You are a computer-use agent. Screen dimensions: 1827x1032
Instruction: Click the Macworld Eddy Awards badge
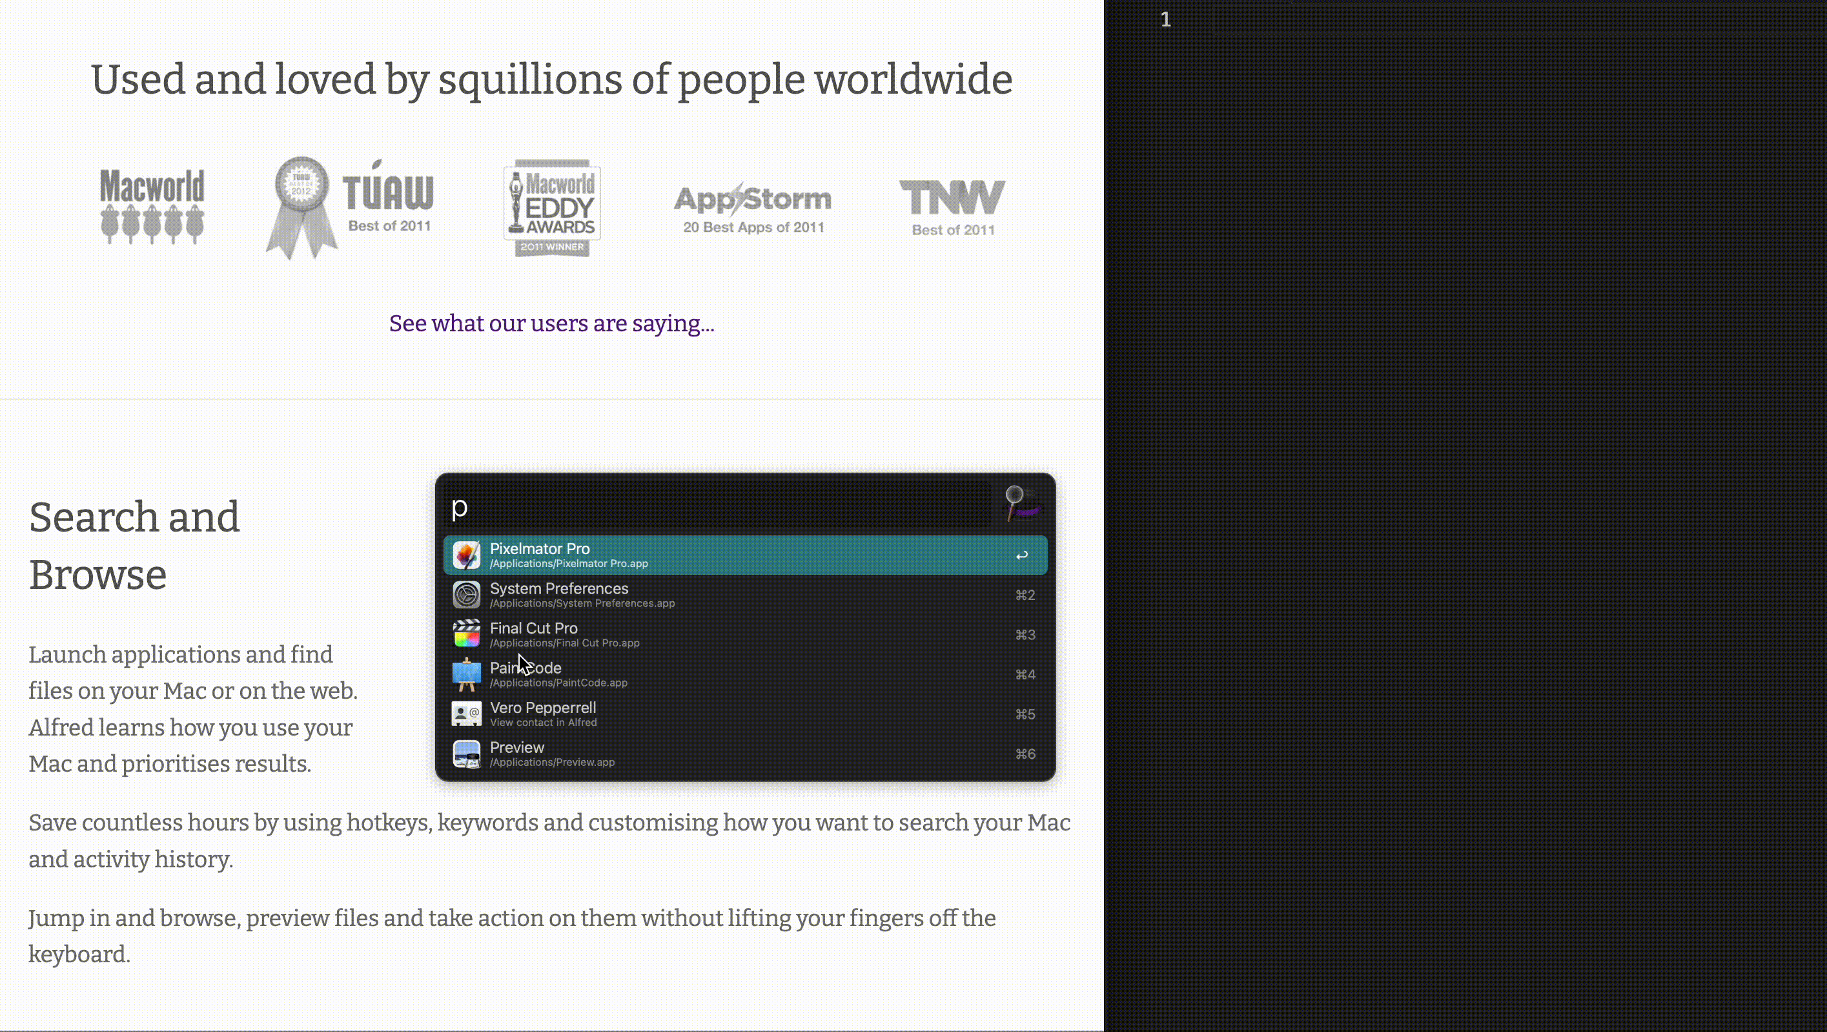coord(552,208)
